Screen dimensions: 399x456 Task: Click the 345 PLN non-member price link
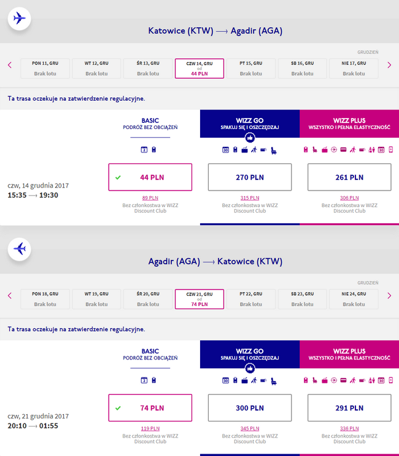click(250, 428)
